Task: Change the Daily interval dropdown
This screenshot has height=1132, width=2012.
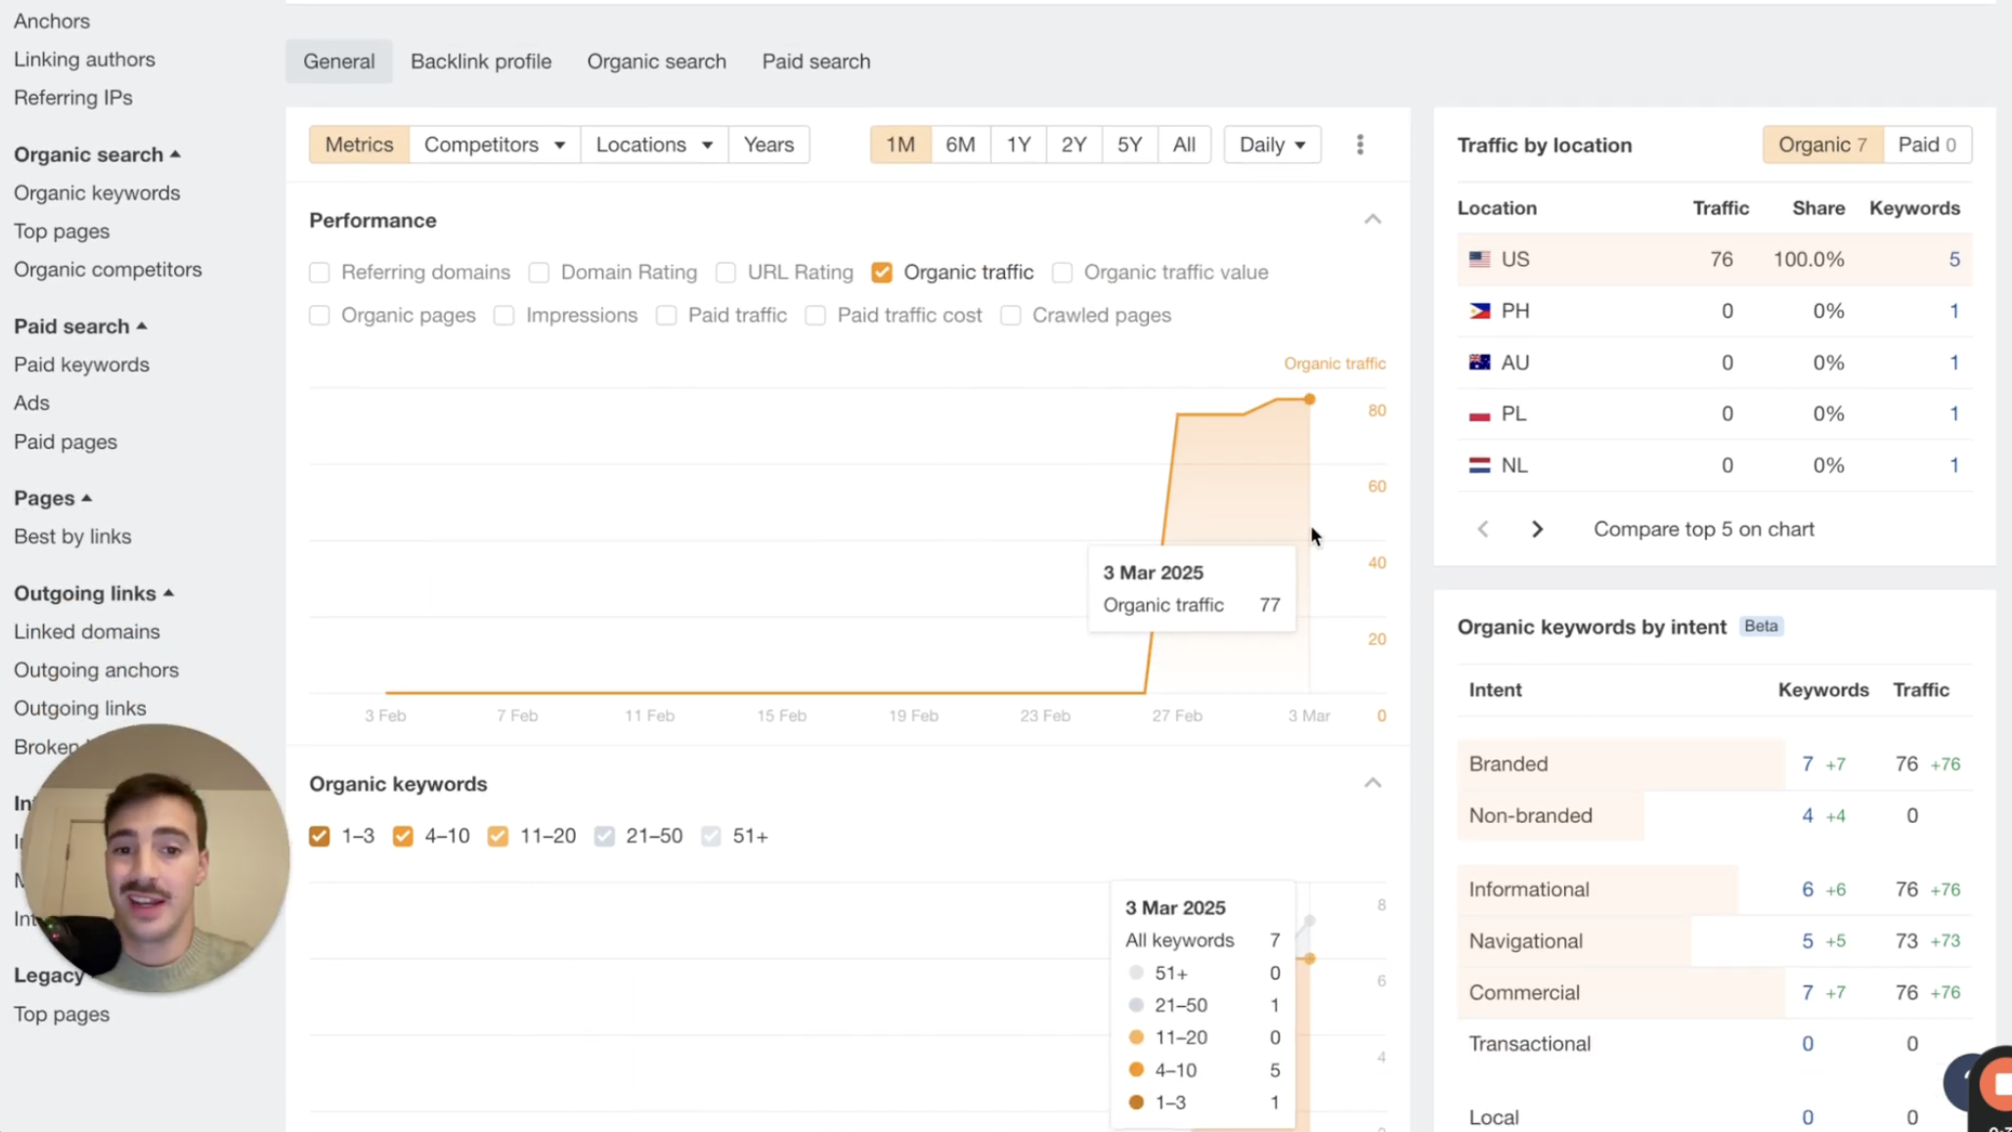Action: [x=1272, y=145]
